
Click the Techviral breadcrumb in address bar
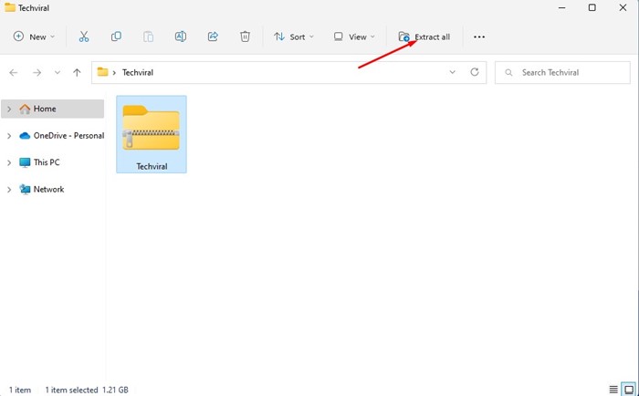138,72
